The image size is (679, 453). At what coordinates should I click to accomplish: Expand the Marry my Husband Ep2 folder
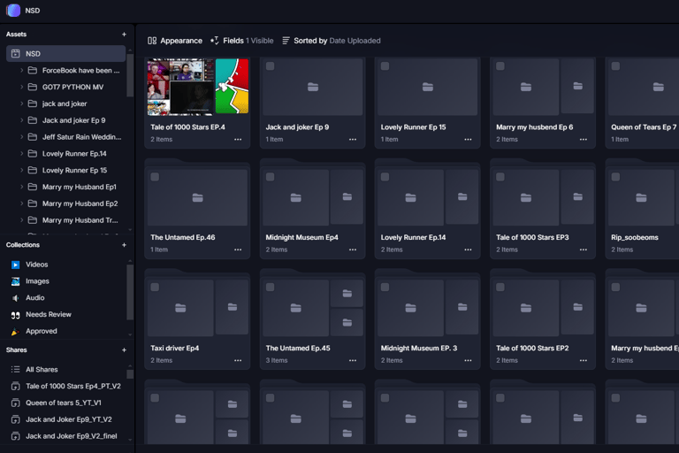[21, 203]
